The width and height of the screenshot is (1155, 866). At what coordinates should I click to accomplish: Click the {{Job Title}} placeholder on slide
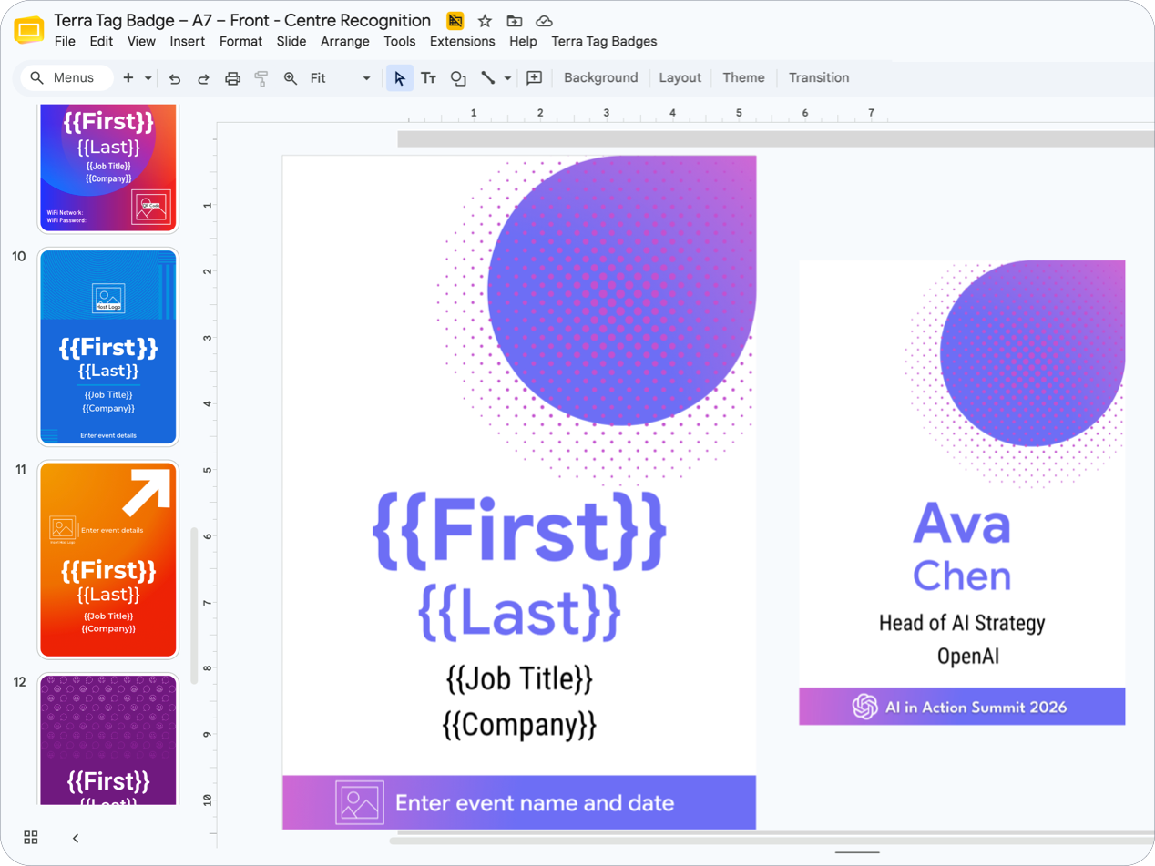[519, 678]
